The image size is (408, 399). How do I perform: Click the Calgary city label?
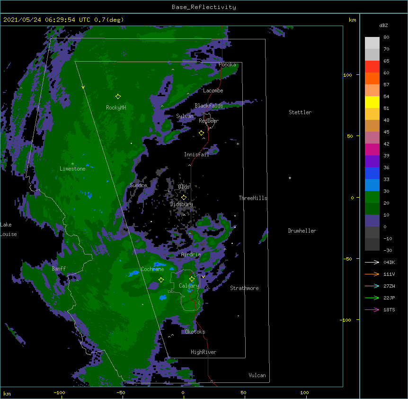189,286
